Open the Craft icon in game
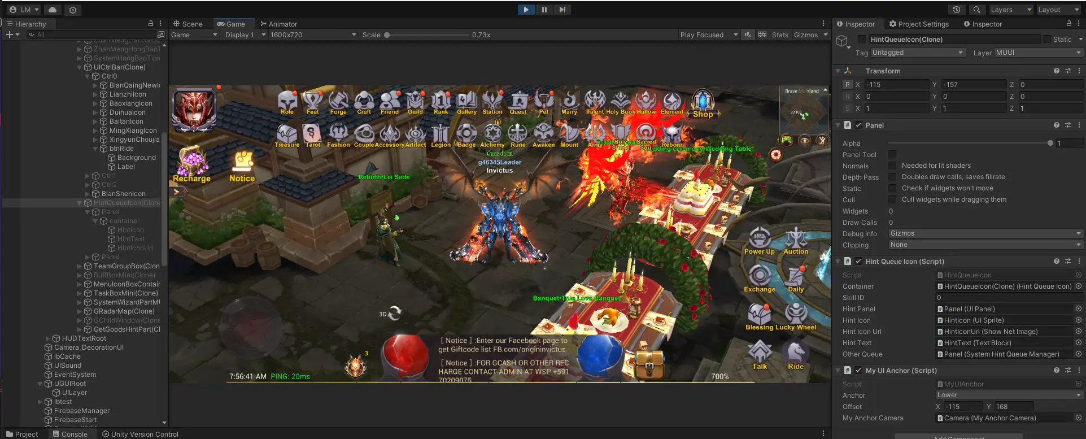Viewport: 1086px width, 439px height. tap(364, 103)
